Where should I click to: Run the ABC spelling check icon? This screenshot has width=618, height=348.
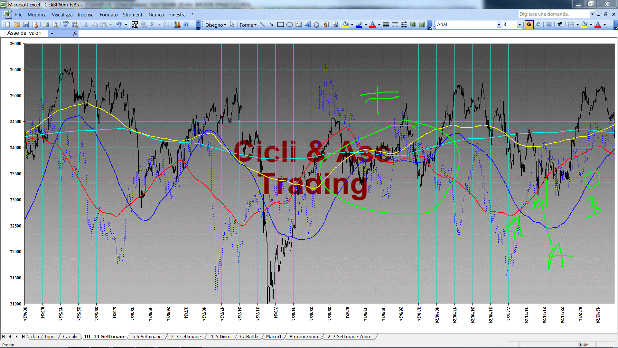66,24
